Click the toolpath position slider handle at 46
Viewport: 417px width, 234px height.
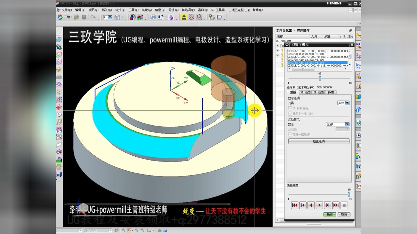coord(320,78)
